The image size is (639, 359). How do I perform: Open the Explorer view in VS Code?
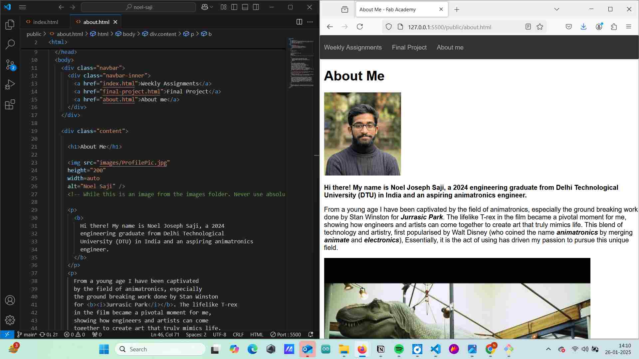[10, 24]
